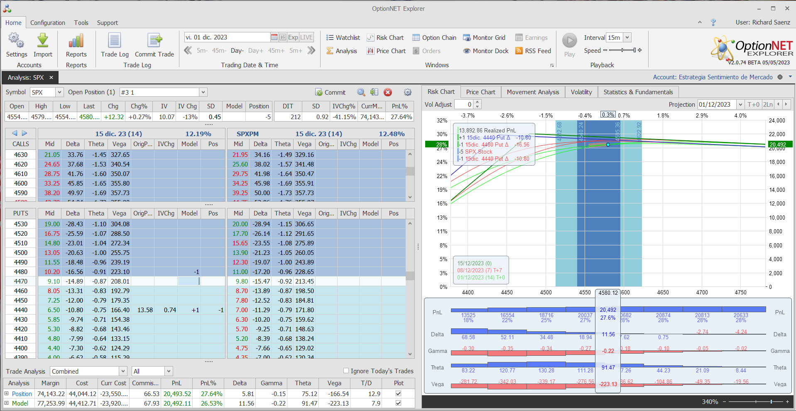796x411 pixels.
Task: Click the red delete circle icon
Action: 388,92
